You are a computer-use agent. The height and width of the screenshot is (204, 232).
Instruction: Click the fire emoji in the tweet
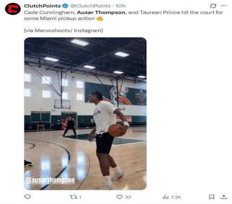[100, 19]
